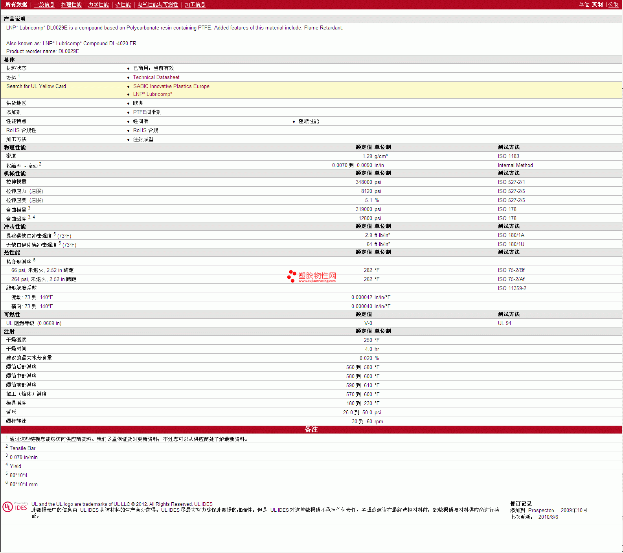Viewport: 623px width, 553px height.
Task: Open the 热性能 tab
Action: 123,4
